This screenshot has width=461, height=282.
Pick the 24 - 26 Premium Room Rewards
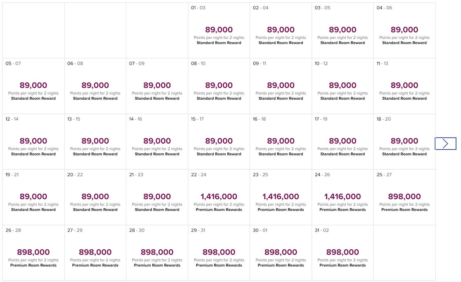pos(342,210)
